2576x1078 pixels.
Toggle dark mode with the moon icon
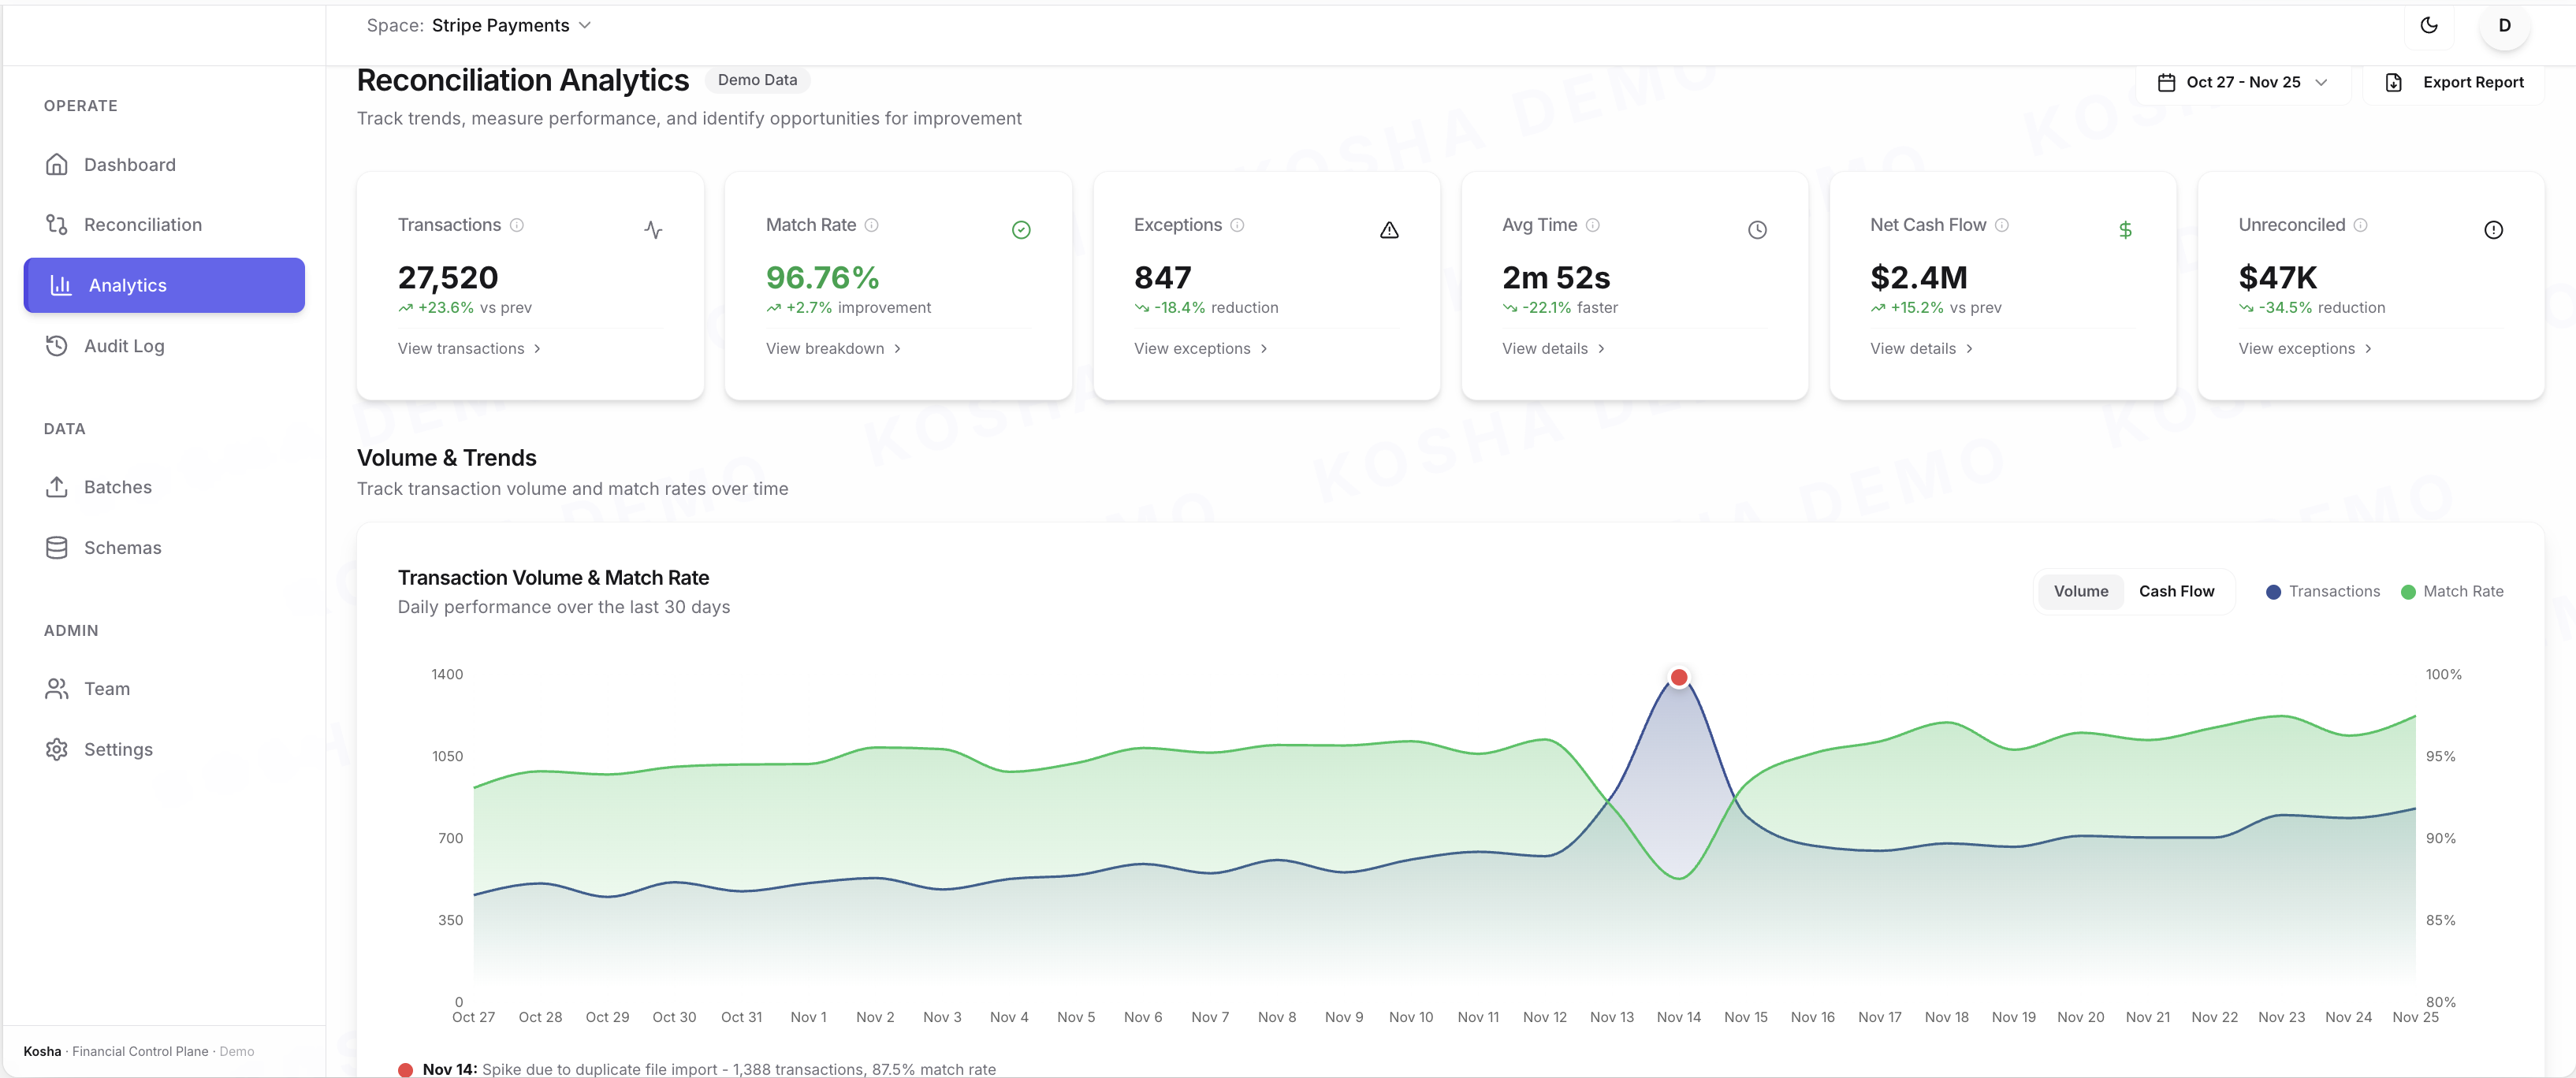[x=2429, y=25]
